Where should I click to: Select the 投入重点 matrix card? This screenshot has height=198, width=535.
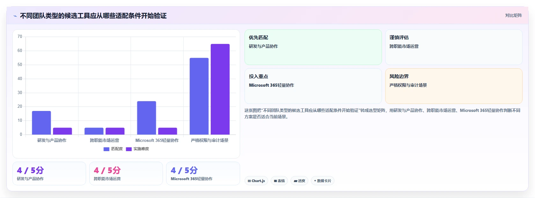[313, 86]
